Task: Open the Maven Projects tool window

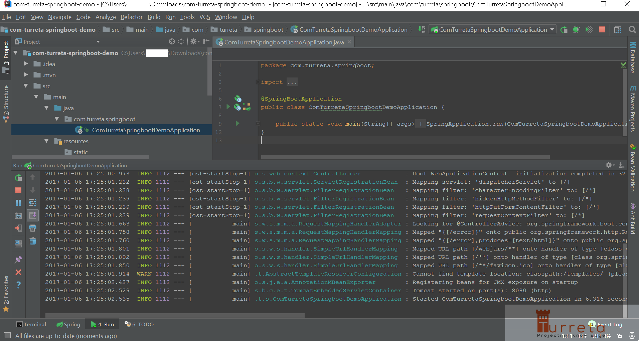Action: coord(633,109)
